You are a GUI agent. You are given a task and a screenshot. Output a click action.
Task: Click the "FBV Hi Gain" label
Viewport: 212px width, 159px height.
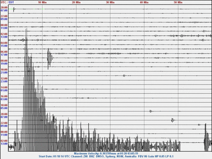[146, 156]
